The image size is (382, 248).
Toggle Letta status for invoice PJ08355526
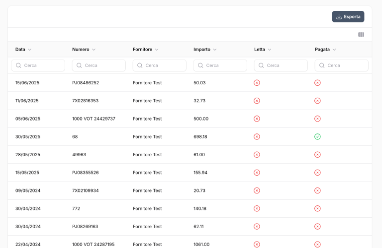click(x=257, y=173)
